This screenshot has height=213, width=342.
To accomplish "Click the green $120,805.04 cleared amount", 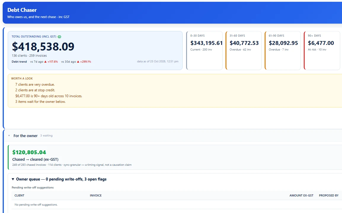I will (29, 152).
